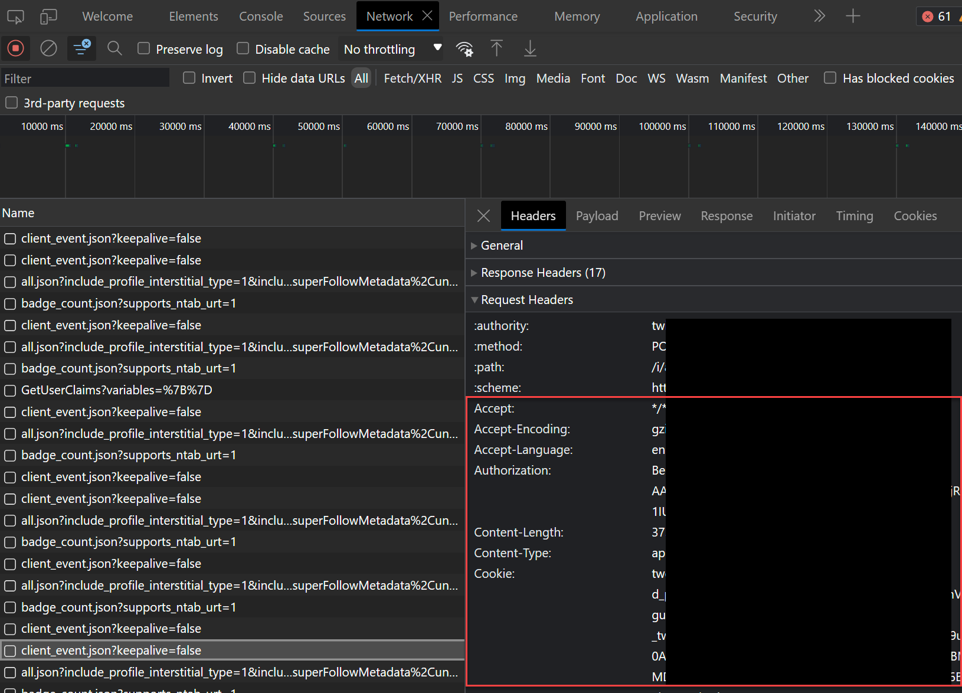Filter requests by WS
962x693 pixels.
(x=656, y=78)
